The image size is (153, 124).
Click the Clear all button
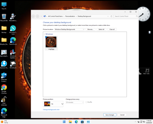112,29
